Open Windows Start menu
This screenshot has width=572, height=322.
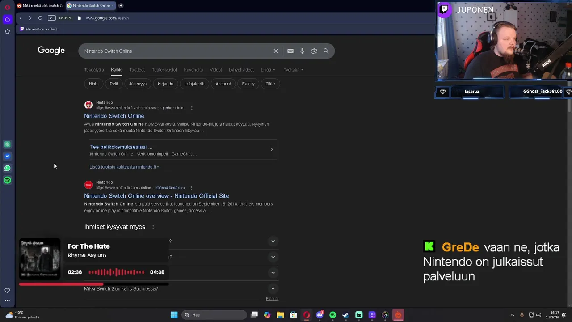pos(174,315)
